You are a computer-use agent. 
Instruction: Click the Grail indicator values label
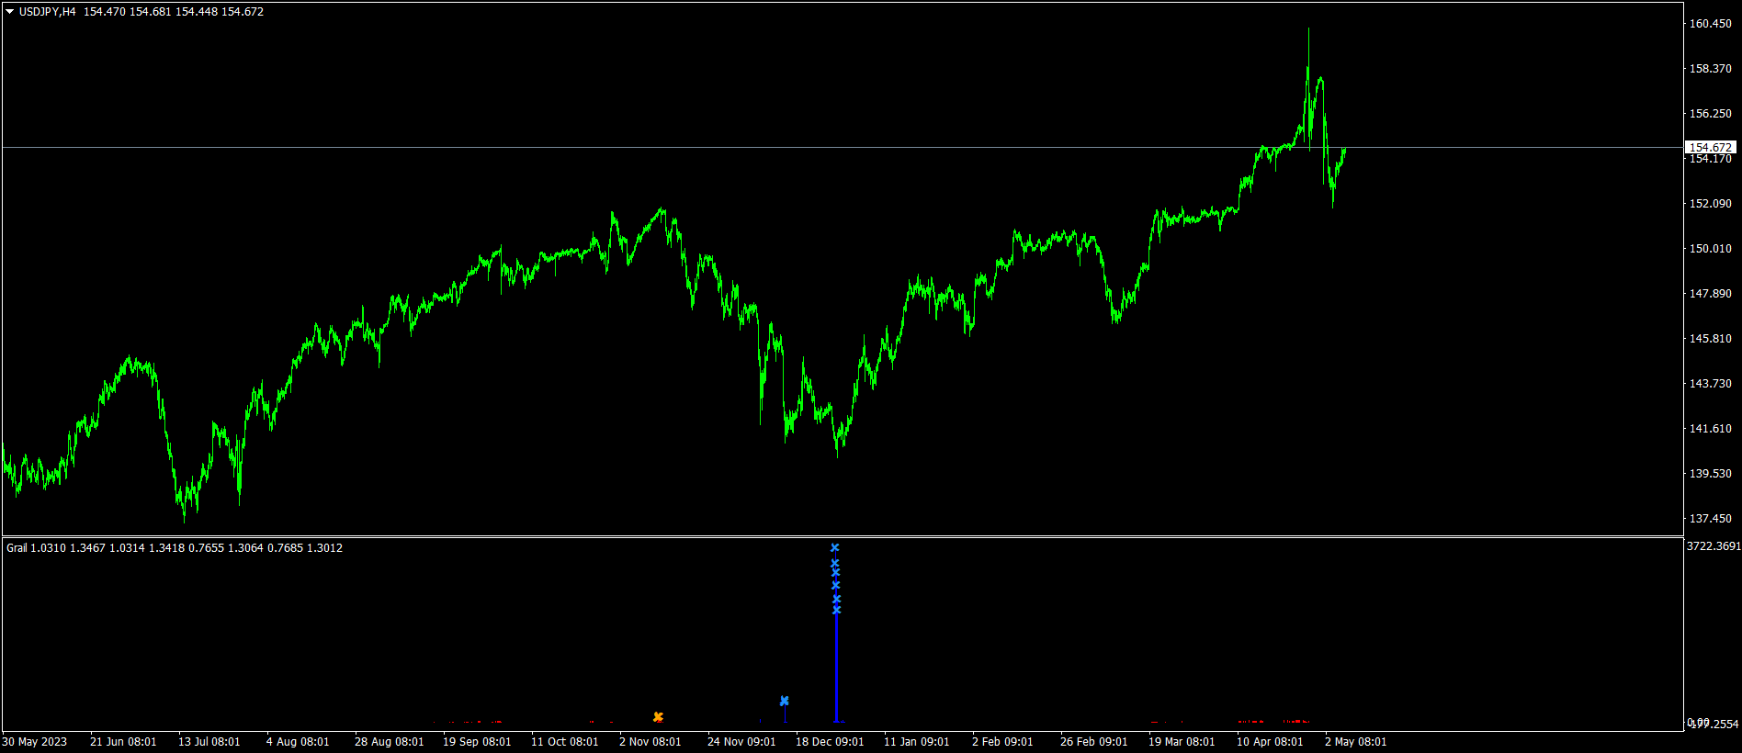tap(175, 548)
